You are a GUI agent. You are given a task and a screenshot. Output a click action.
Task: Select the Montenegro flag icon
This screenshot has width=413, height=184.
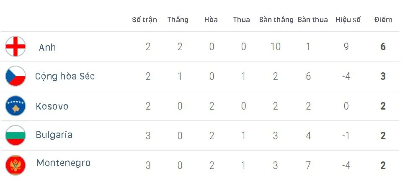tap(15, 165)
